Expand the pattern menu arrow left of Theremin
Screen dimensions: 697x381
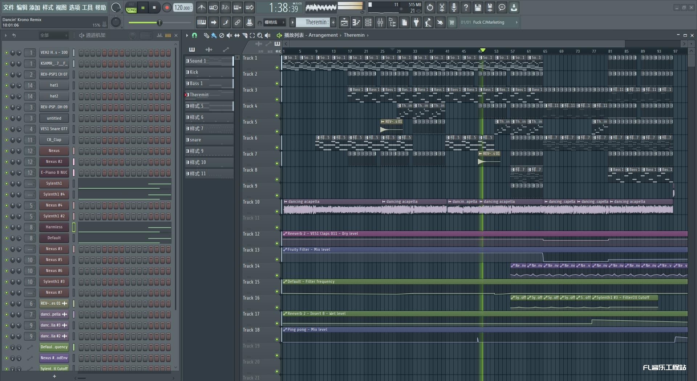tap(292, 23)
